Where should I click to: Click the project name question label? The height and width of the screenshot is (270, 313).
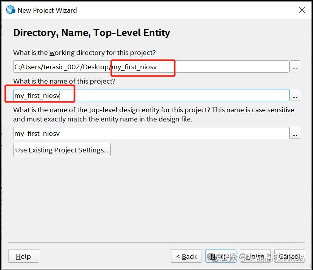click(64, 81)
